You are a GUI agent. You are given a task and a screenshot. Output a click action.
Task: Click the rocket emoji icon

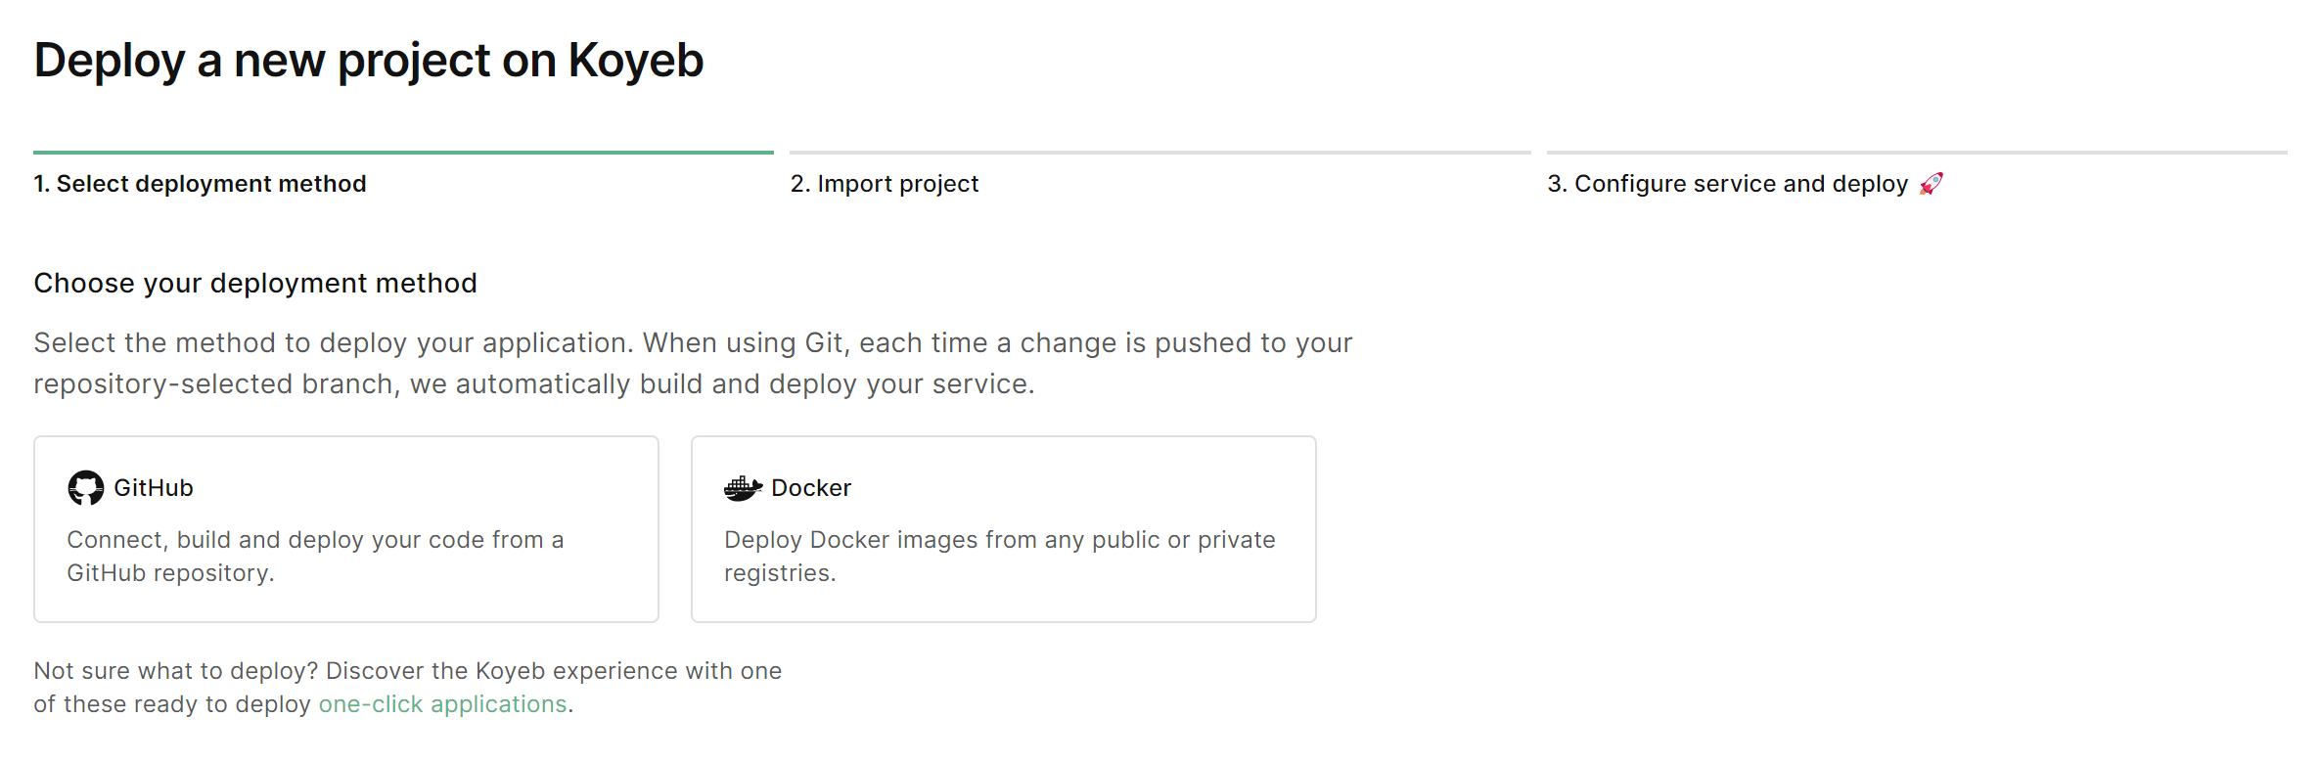tap(1931, 184)
